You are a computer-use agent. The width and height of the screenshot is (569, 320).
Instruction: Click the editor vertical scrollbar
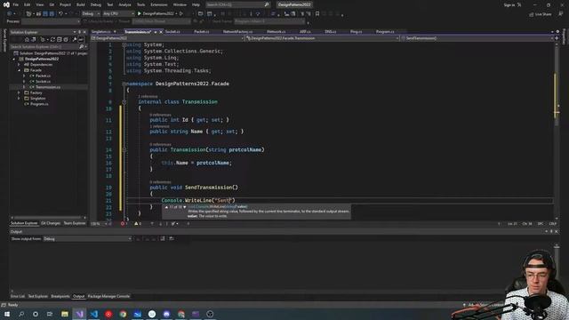(557, 131)
